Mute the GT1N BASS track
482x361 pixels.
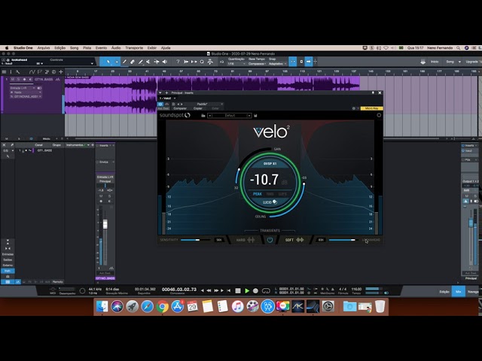pos(13,80)
